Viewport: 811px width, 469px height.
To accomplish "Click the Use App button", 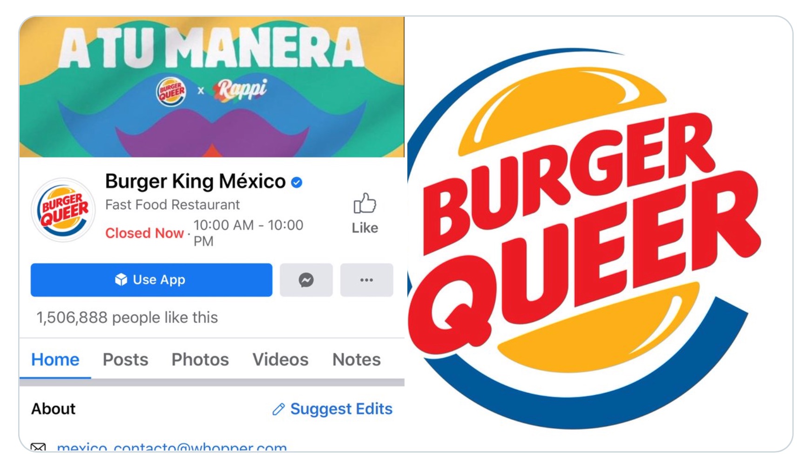I will pyautogui.click(x=151, y=280).
